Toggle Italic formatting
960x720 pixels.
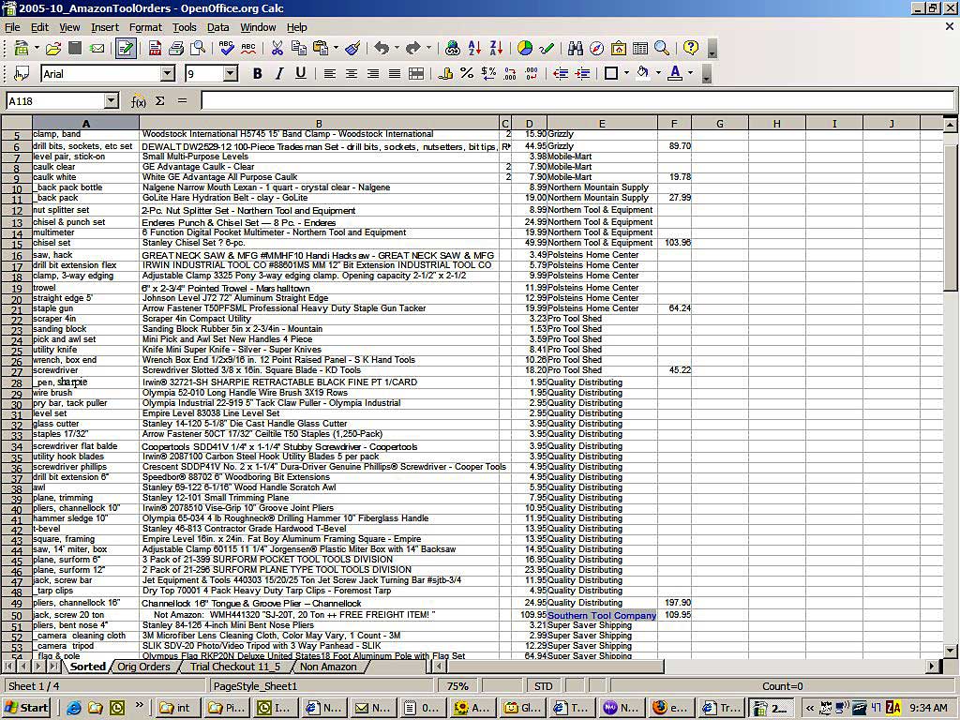click(278, 74)
